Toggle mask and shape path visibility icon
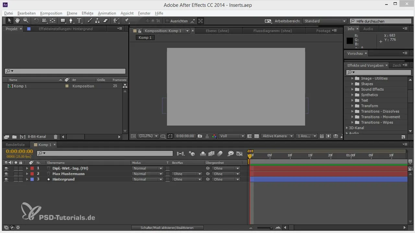 [x=170, y=136]
